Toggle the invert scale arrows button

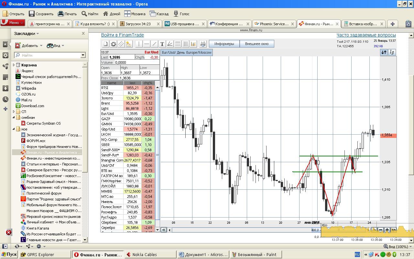pos(384,52)
